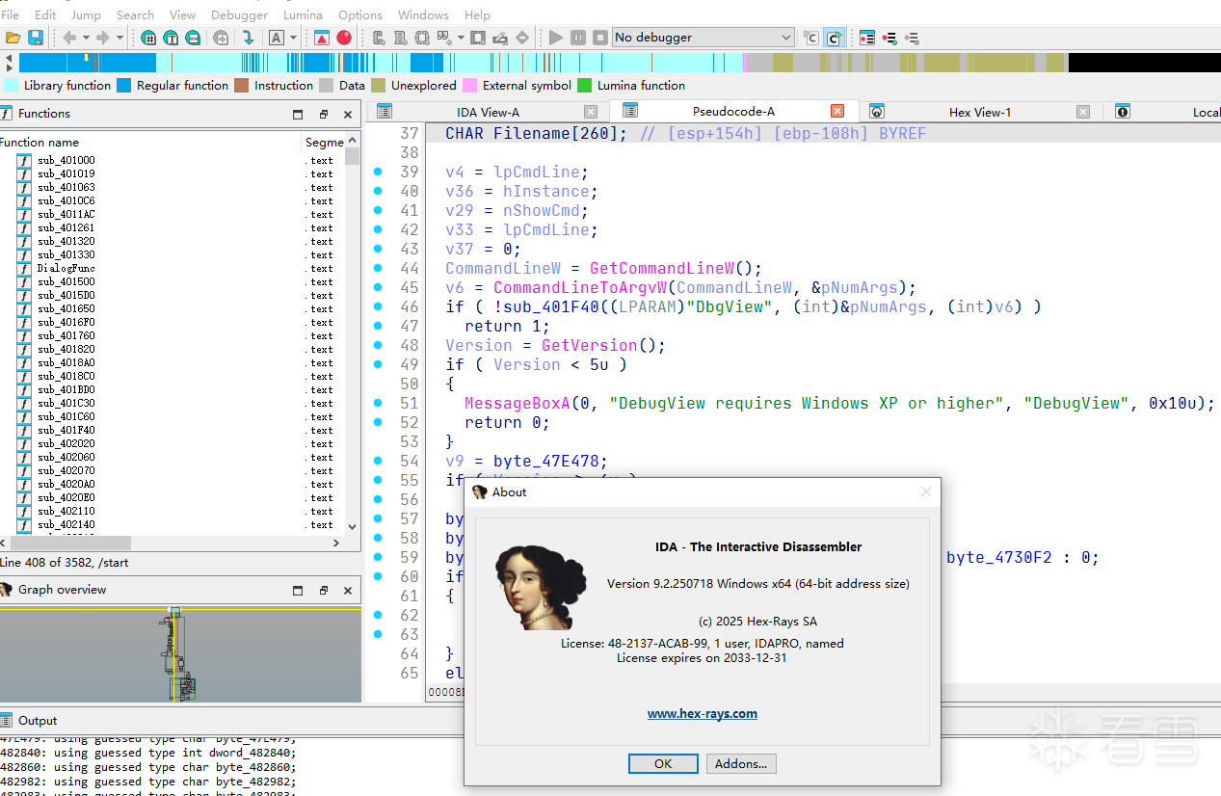This screenshot has width=1221, height=796.
Task: Click the red triangle toolbar icon
Action: coord(322,38)
